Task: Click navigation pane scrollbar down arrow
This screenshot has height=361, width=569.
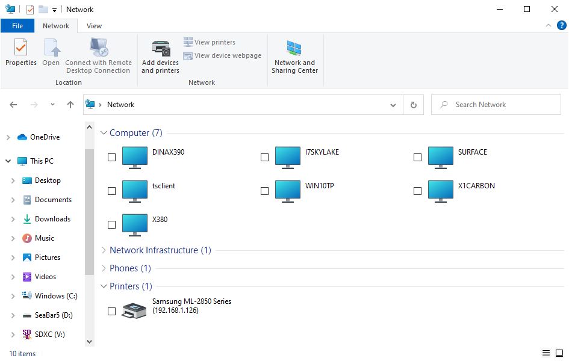Action: (89, 341)
